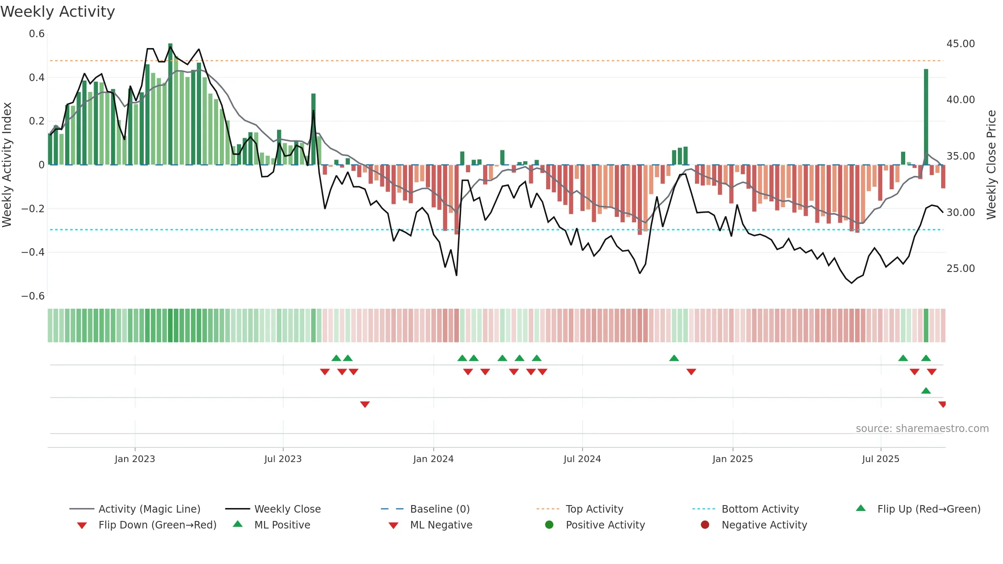Click the flip-up marker near Oct/Nov 2024

[x=674, y=358]
